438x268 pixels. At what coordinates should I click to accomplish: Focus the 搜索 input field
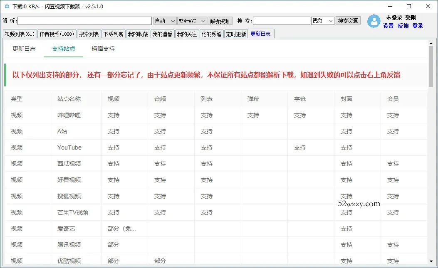tap(282, 21)
